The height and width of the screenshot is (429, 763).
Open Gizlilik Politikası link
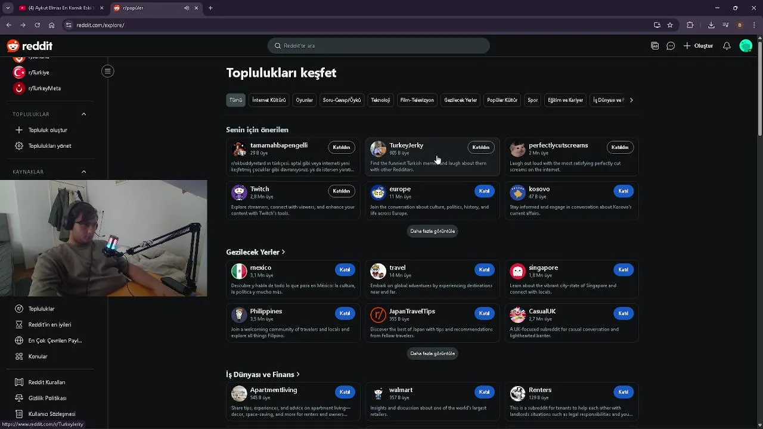coord(47,398)
